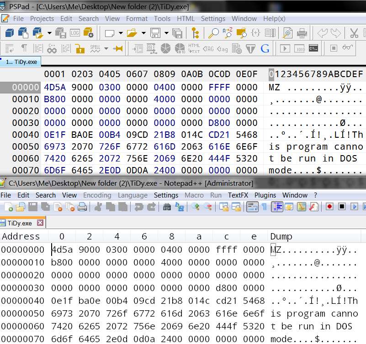The image size is (366, 344).
Task: Toggle Notepad++ indent guide button
Action: click(277, 207)
